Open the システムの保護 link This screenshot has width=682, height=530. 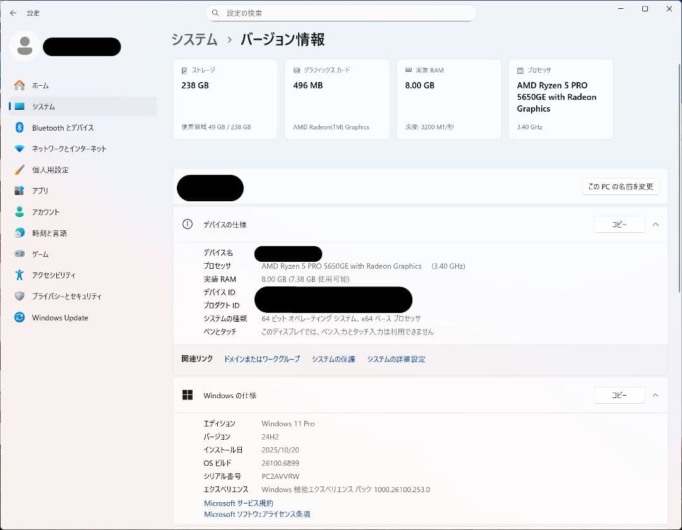pos(333,358)
